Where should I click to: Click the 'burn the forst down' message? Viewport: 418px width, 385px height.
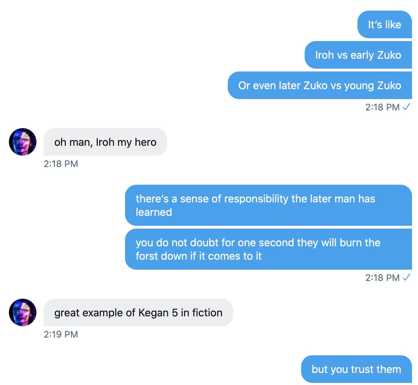tap(268, 249)
